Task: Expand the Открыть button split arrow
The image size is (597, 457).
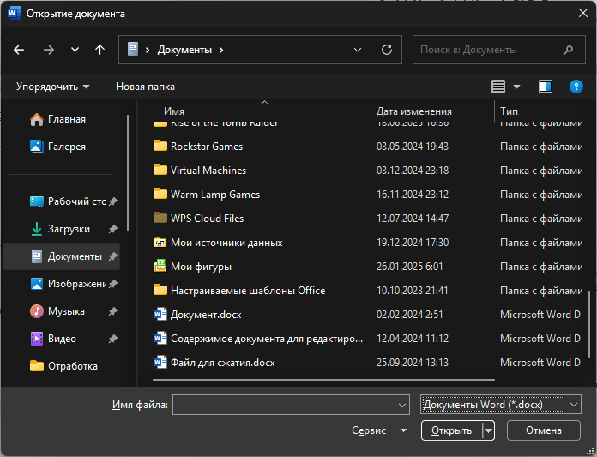Action: click(488, 430)
